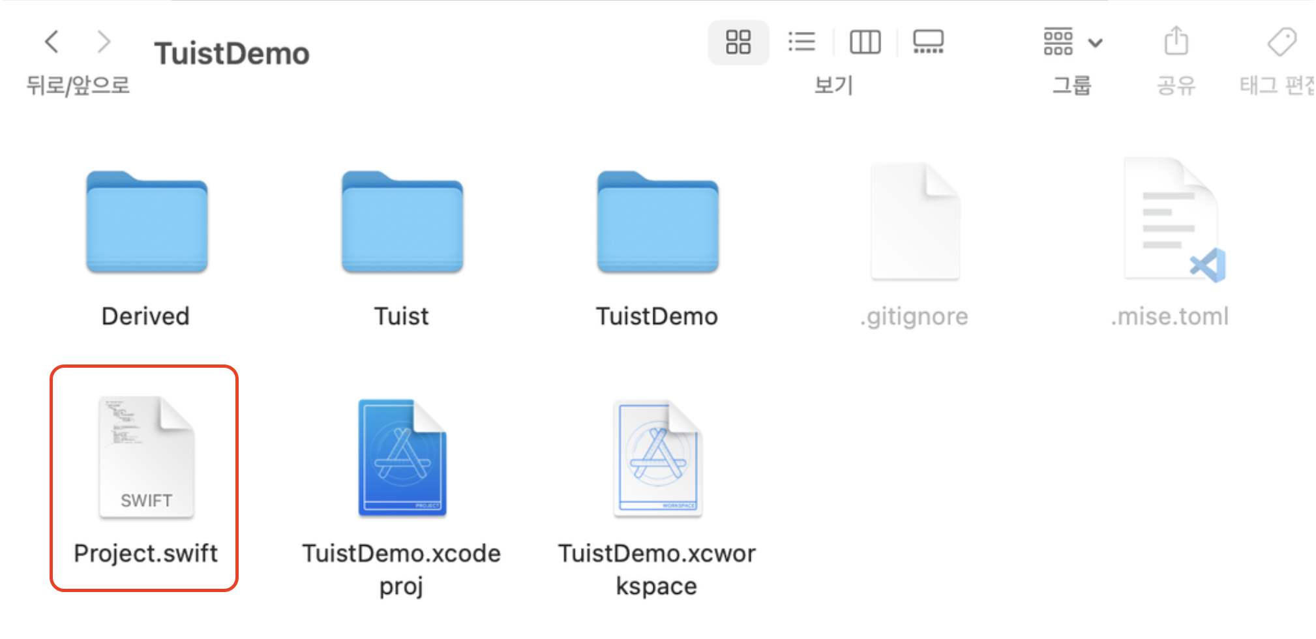Screen dimensions: 1316x639
Task: Switch to icon grid view
Action: tap(738, 42)
